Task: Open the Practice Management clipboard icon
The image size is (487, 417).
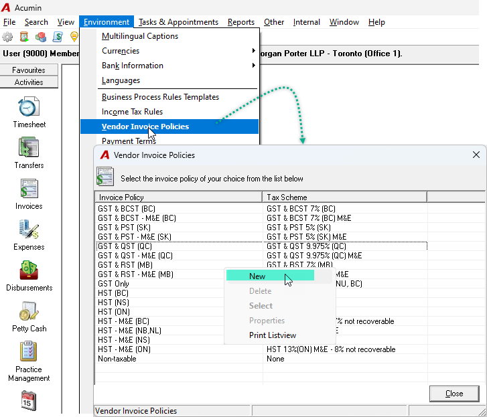Action: tap(29, 351)
